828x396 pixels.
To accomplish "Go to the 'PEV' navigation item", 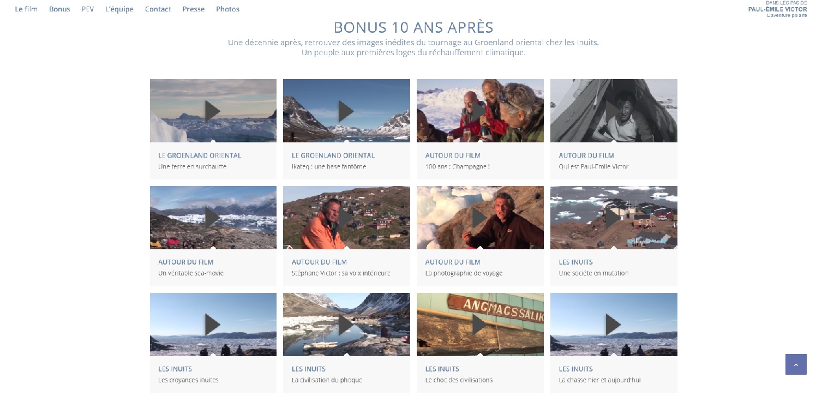I will click(88, 9).
